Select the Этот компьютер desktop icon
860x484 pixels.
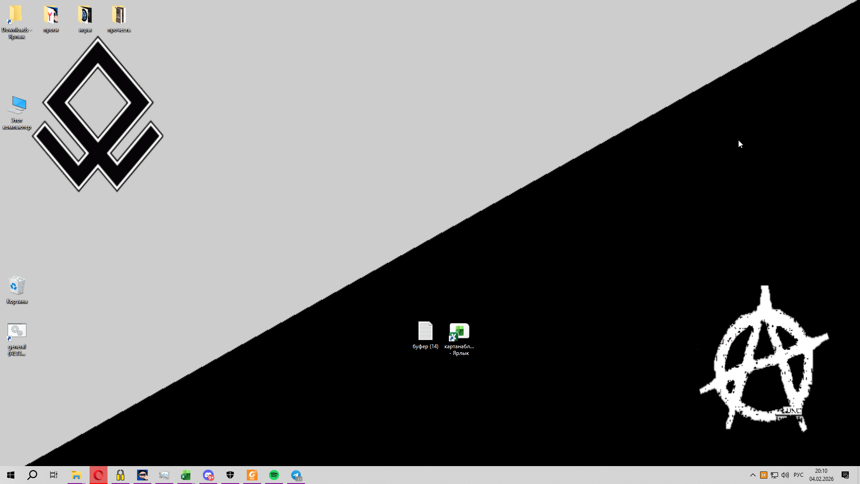point(17,105)
